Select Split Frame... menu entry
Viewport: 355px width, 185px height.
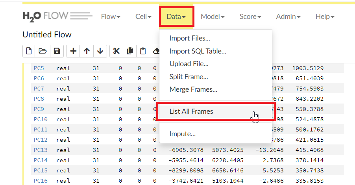(x=189, y=77)
